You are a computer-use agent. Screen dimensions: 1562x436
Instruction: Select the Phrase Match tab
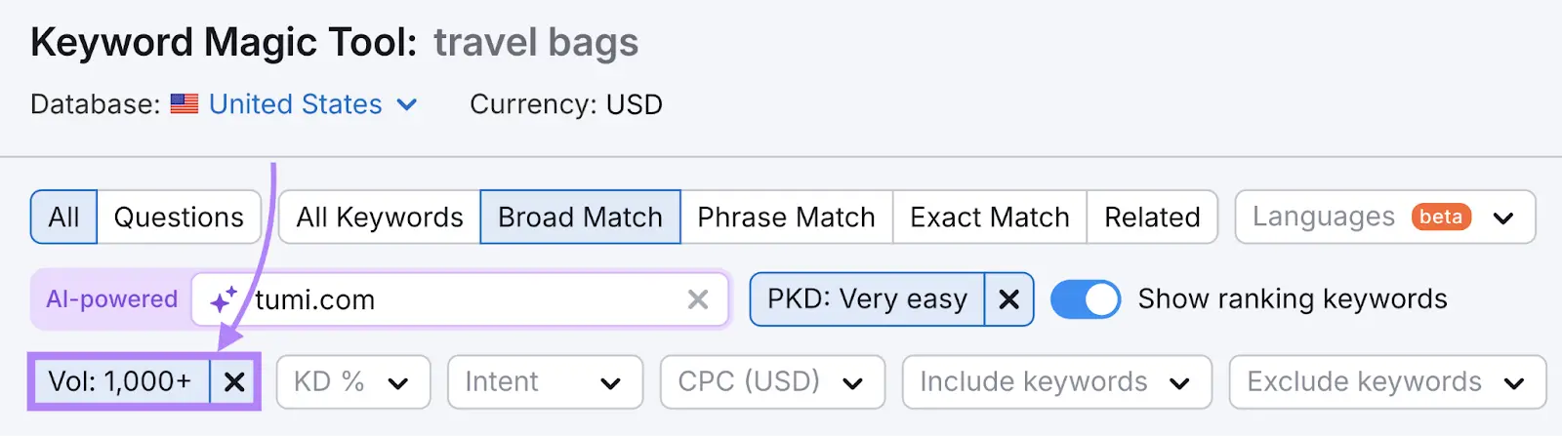(786, 217)
